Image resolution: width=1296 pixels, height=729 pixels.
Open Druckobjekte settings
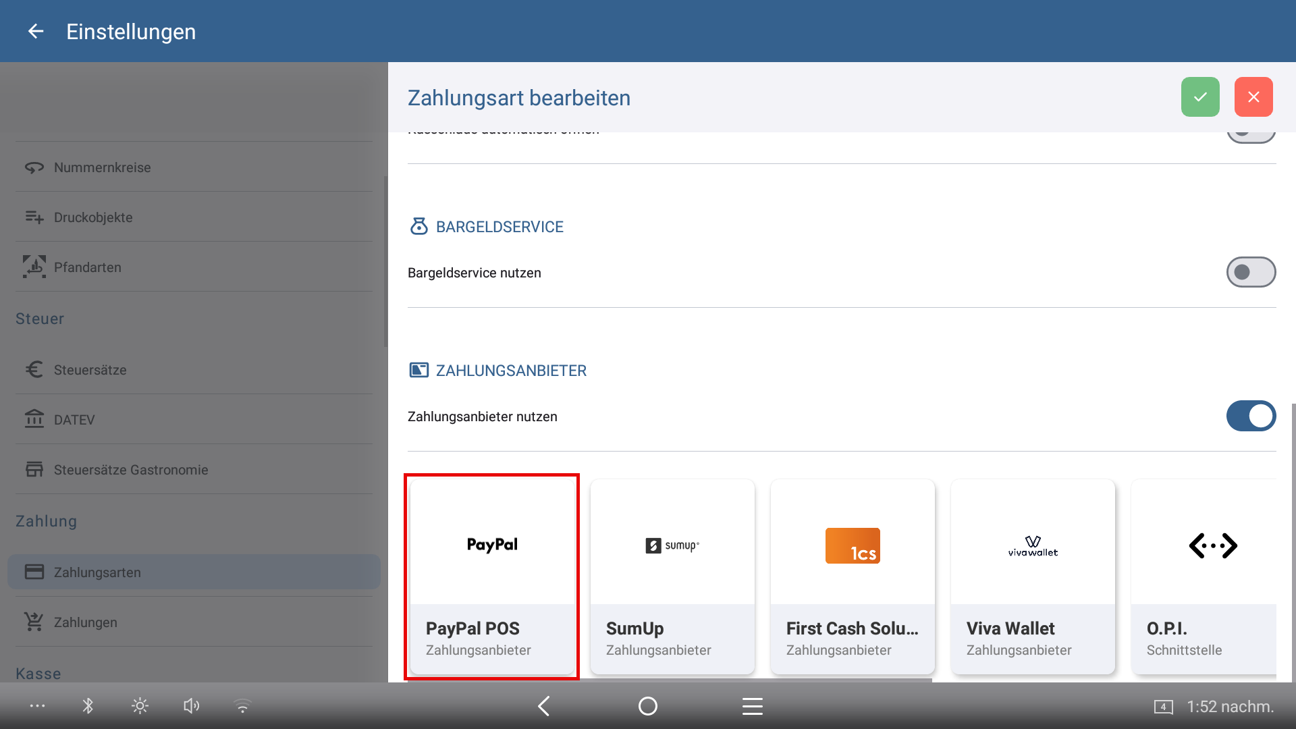coord(194,217)
